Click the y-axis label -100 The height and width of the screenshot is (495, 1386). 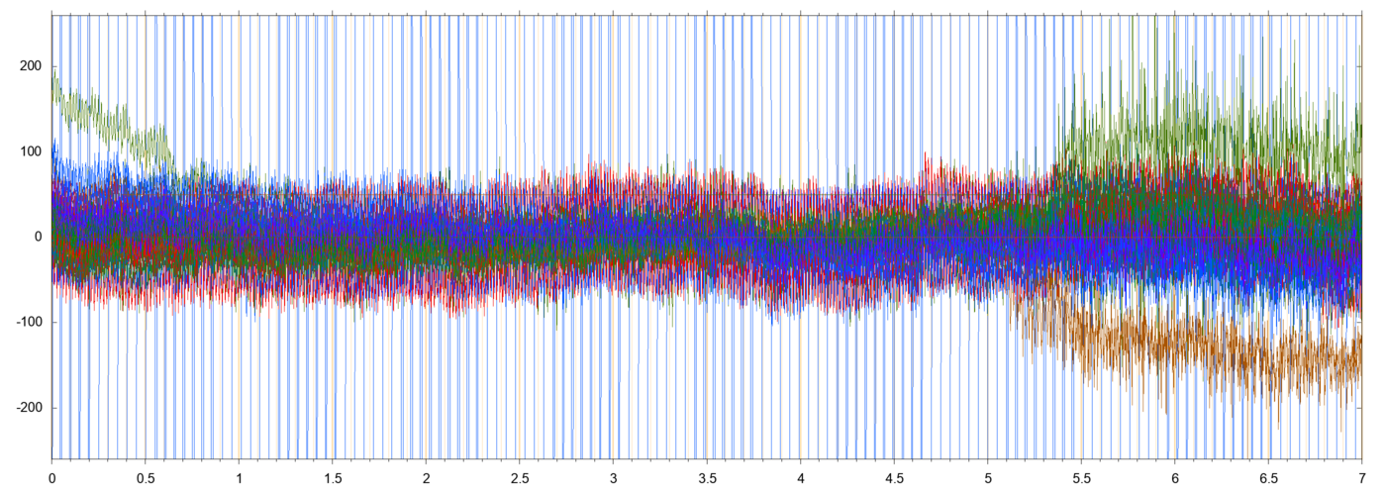click(x=29, y=323)
